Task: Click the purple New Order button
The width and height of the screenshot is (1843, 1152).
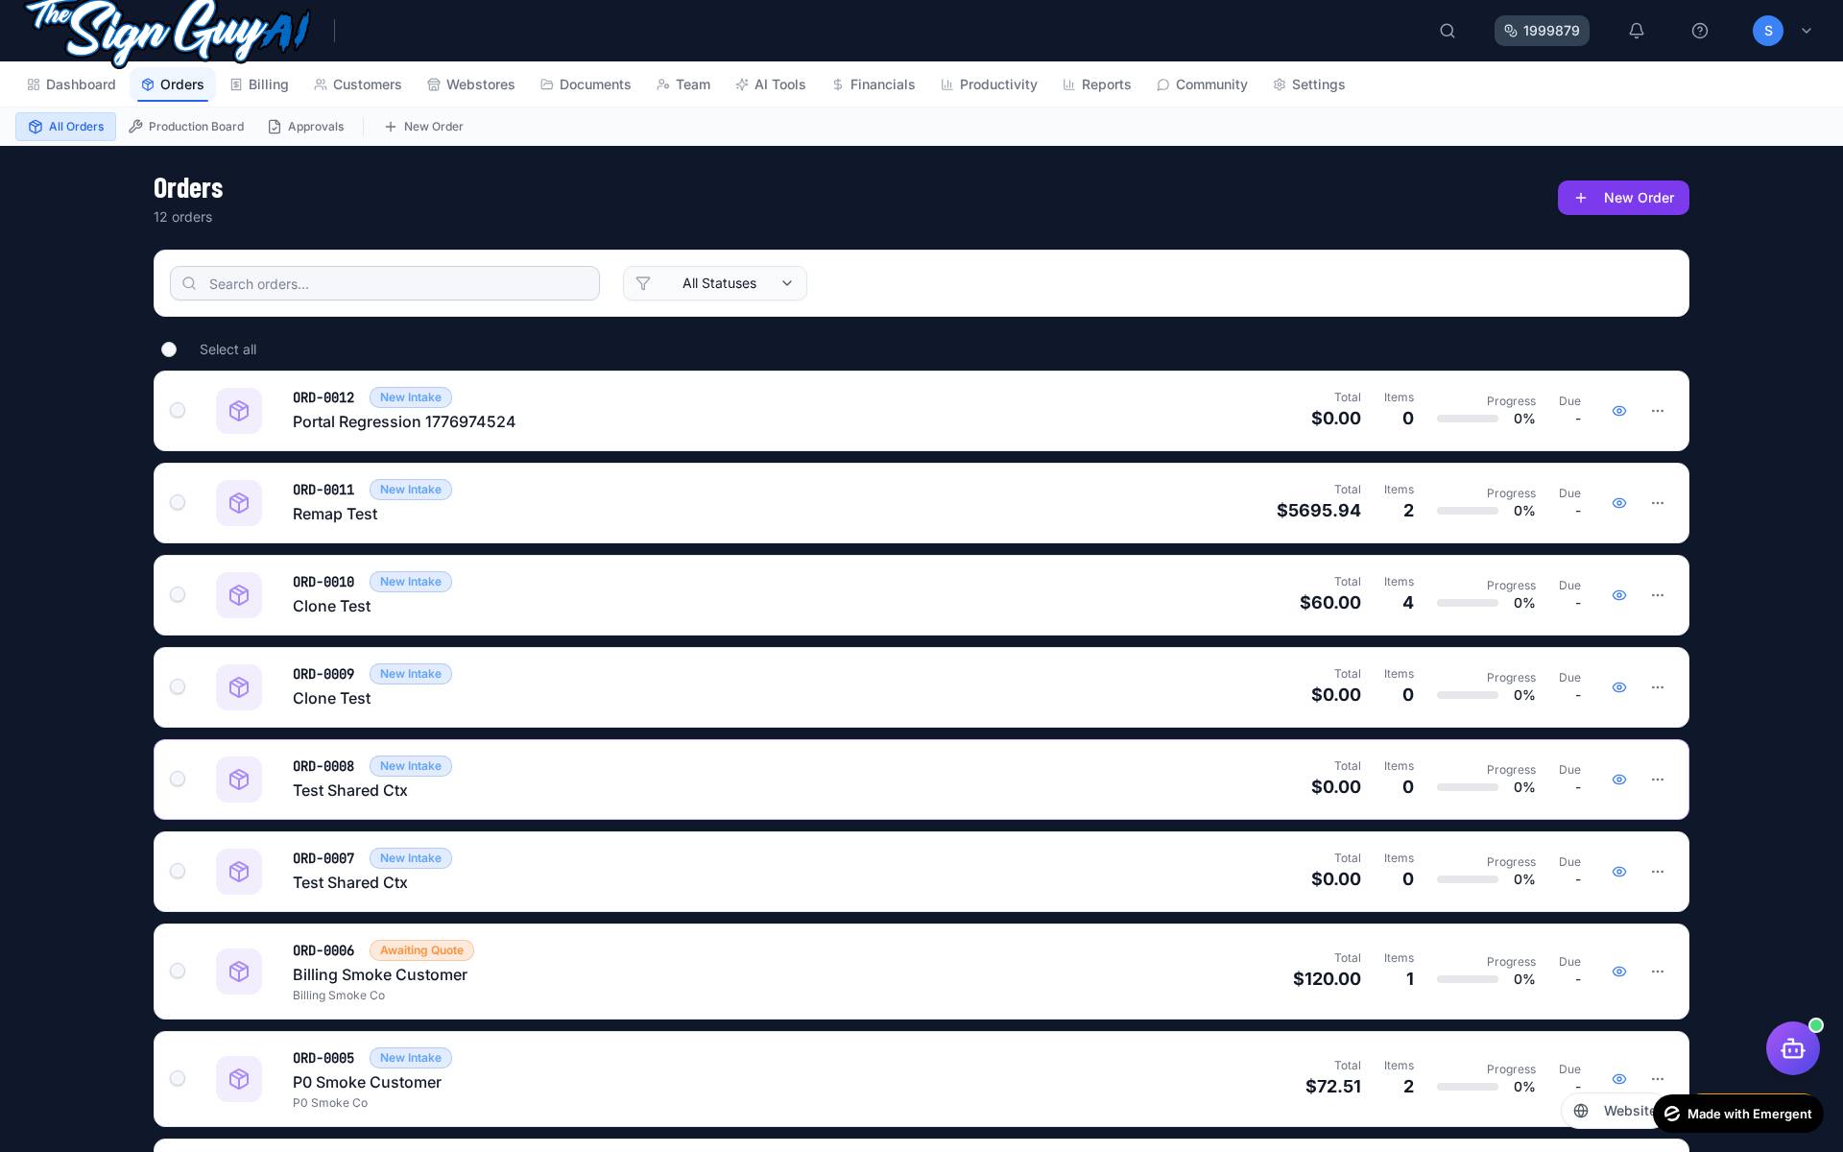Action: 1623,198
